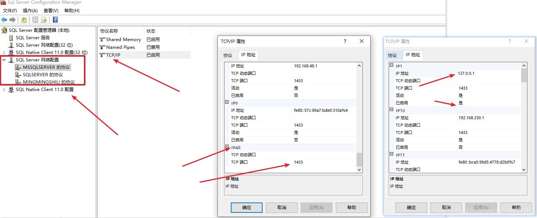537x218 pixels.
Task: Click the blue Help question-mark toolbar icon
Action: (x=55, y=20)
